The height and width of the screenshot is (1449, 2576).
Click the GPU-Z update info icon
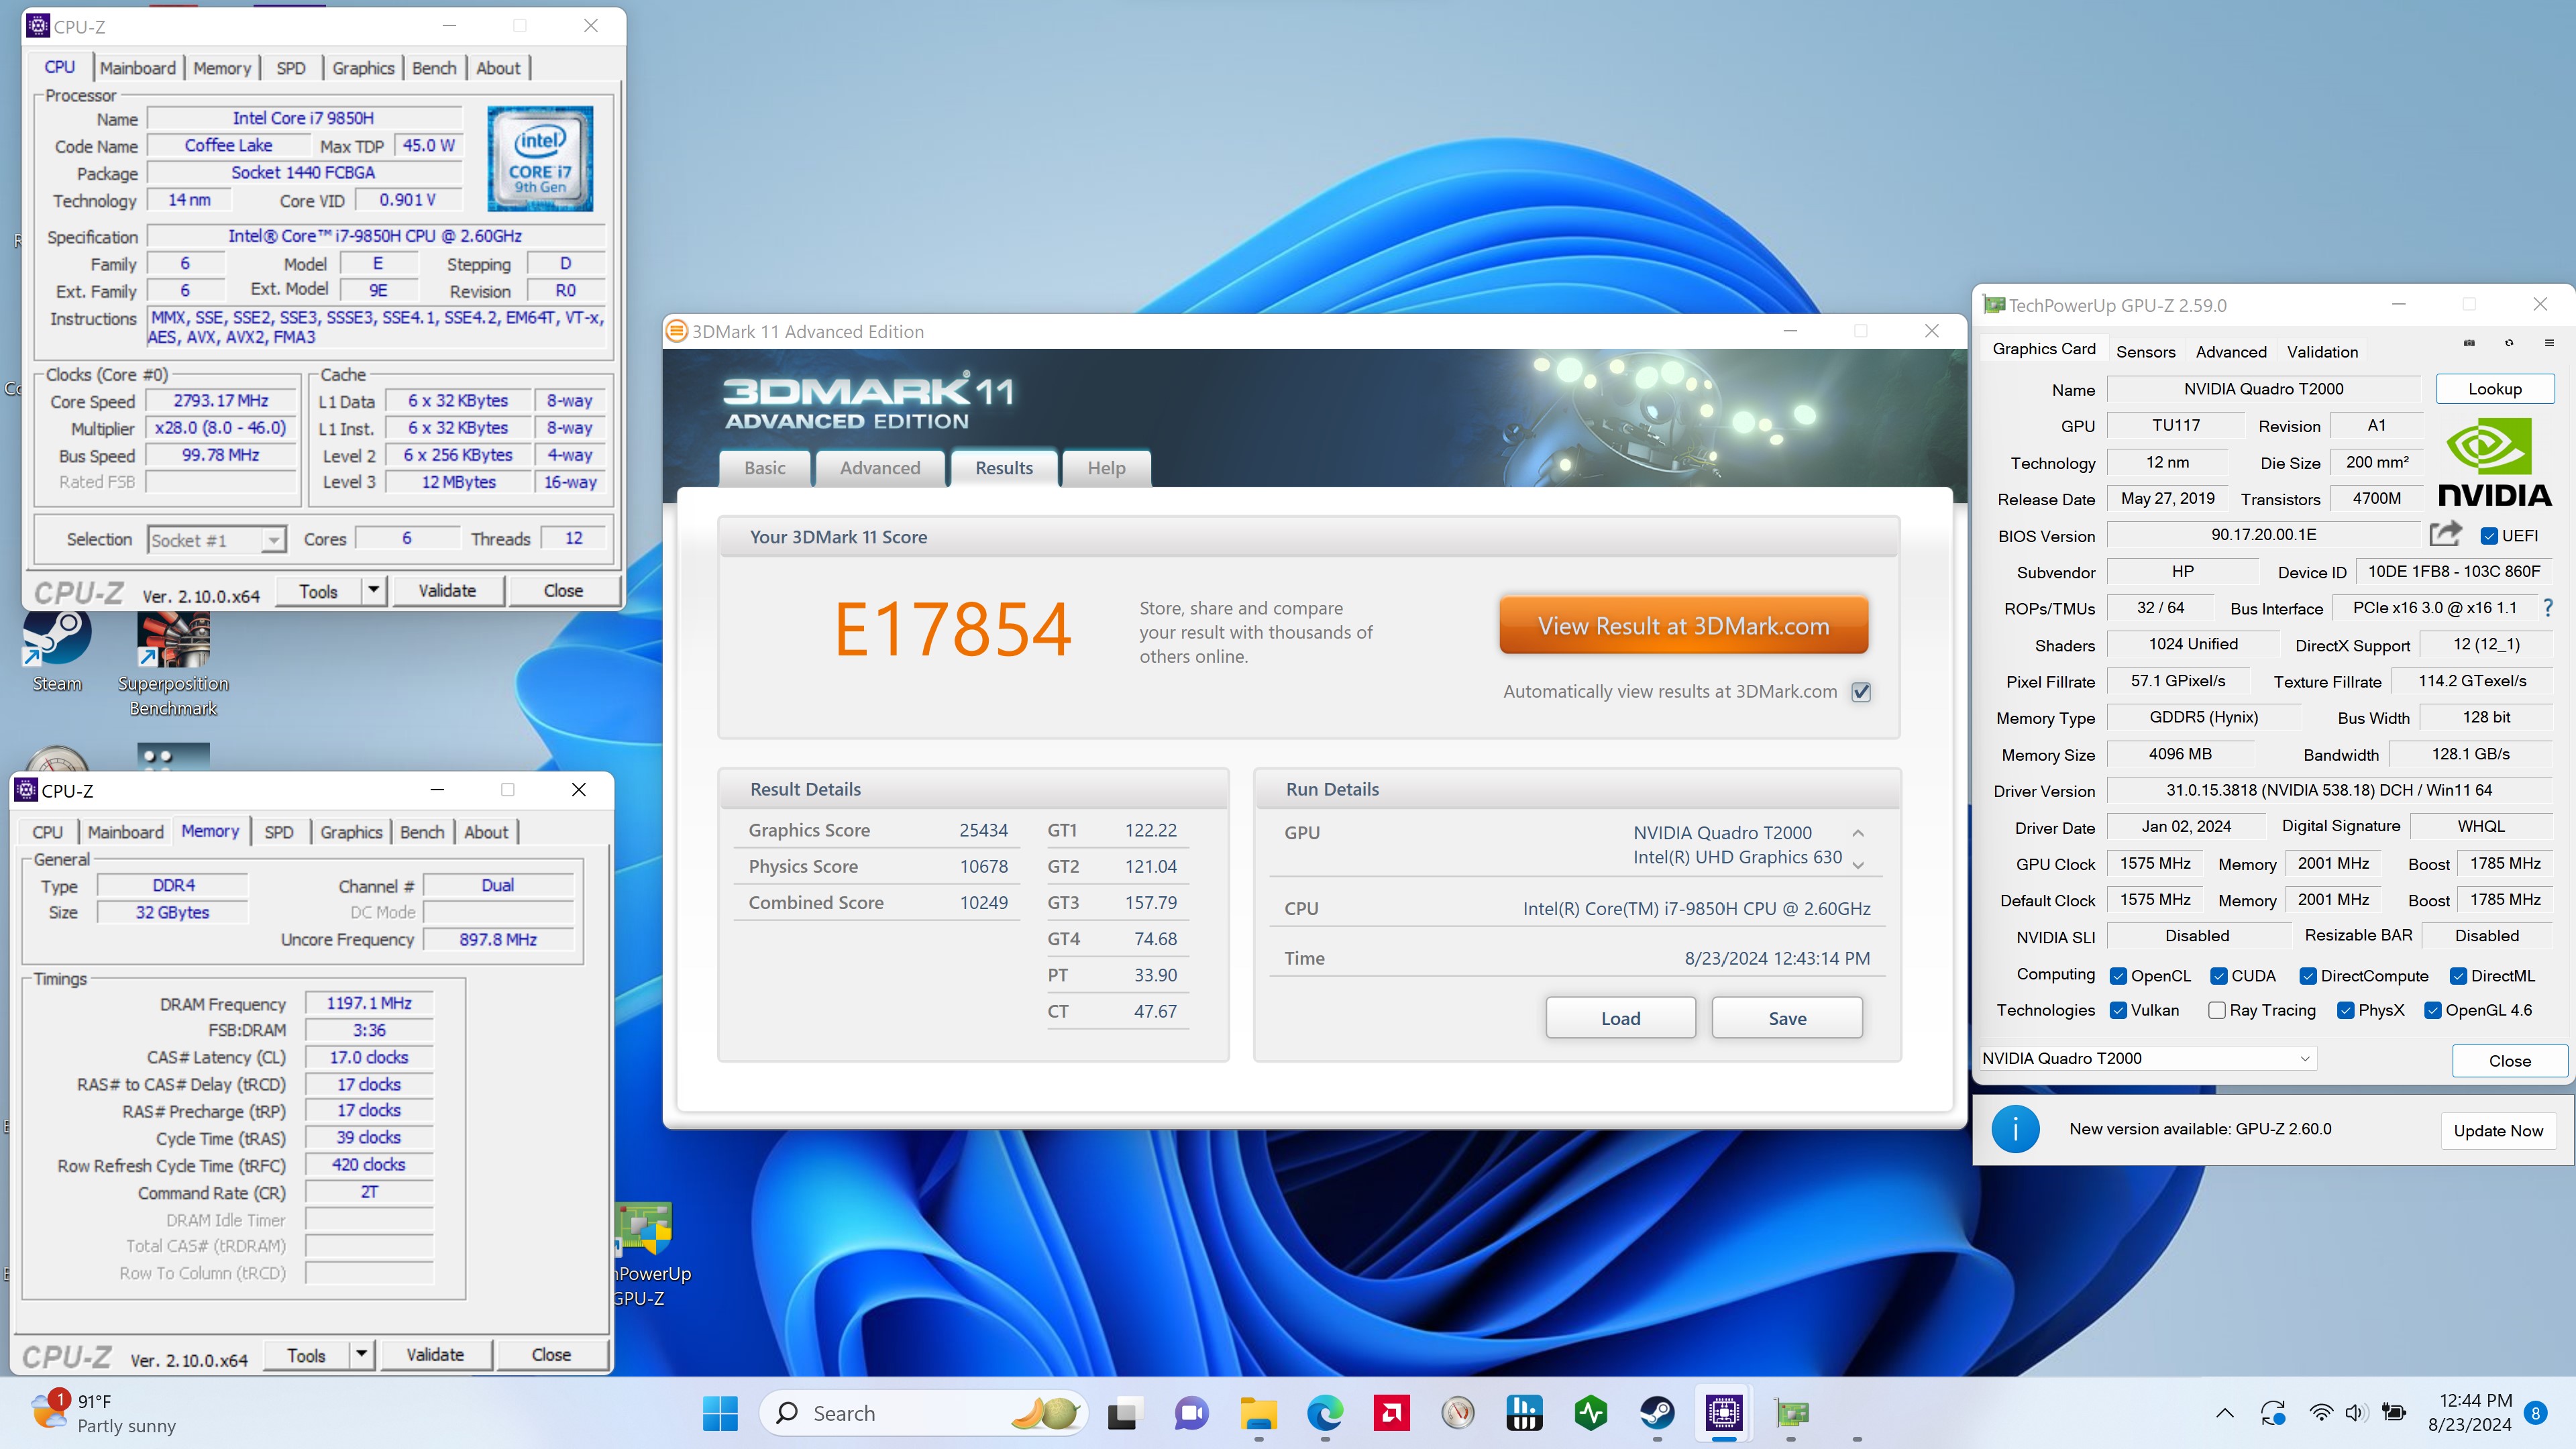[x=2014, y=1129]
